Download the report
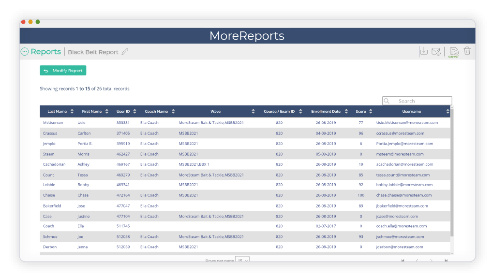This screenshot has width=492, height=278. pyautogui.click(x=424, y=51)
